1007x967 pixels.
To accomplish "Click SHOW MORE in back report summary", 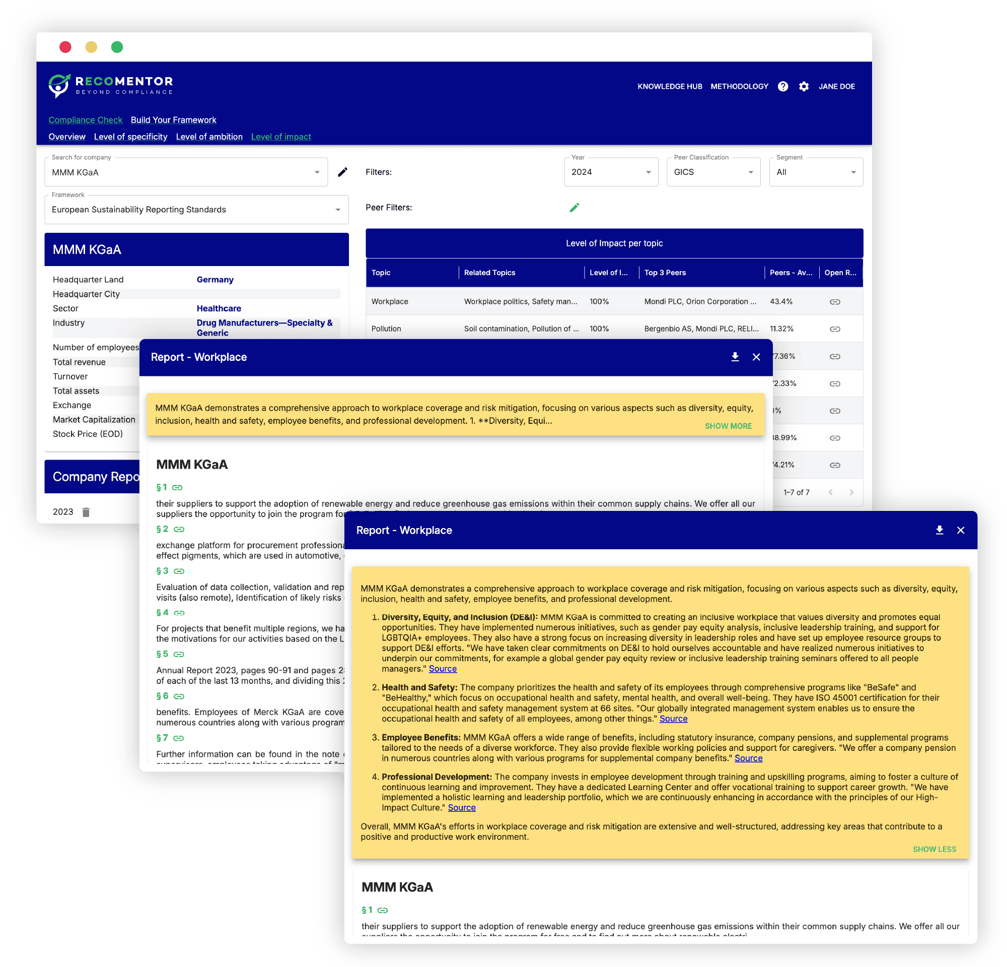I will [728, 426].
